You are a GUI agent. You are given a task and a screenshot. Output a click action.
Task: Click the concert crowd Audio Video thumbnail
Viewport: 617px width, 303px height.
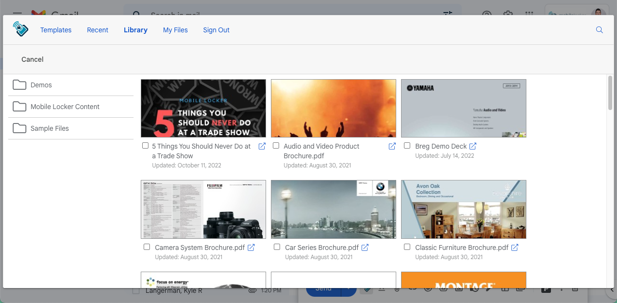pos(334,109)
